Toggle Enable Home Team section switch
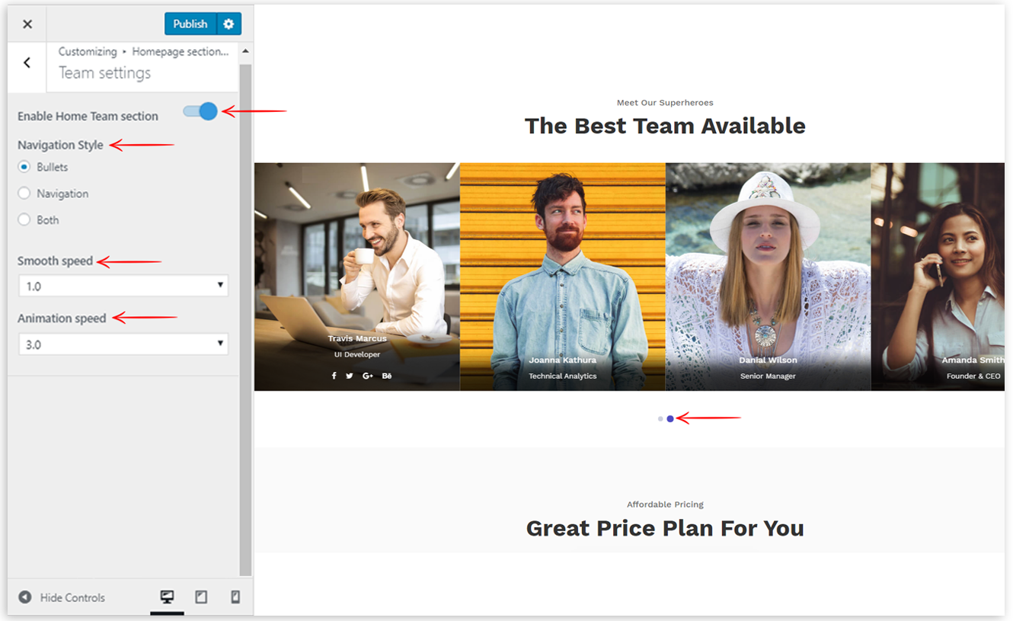Image resolution: width=1013 pixels, height=621 pixels. coord(200,112)
